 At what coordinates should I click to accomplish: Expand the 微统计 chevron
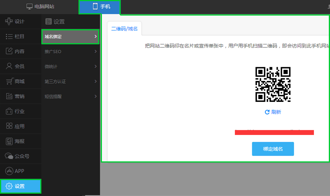click(96, 66)
